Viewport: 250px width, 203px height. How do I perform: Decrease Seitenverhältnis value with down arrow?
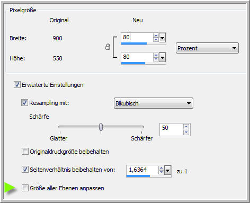pos(161,172)
